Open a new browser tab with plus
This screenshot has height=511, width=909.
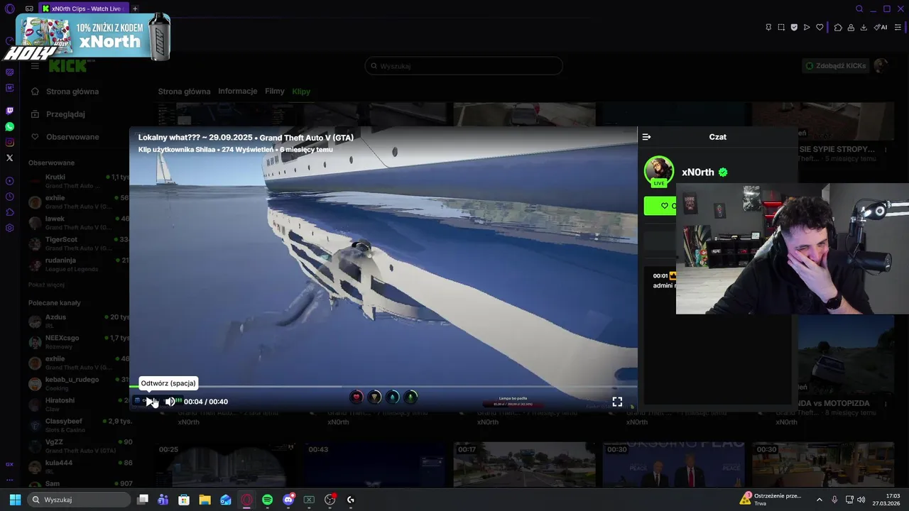135,9
